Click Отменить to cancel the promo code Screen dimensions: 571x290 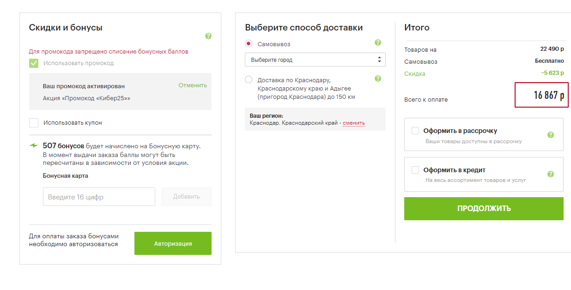193,85
